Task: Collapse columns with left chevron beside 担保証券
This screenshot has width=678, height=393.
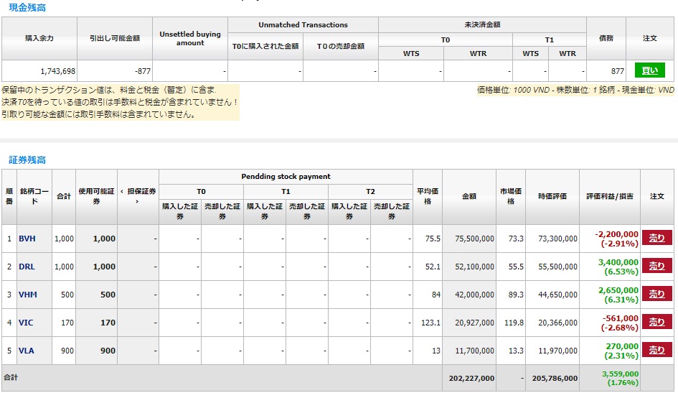Action: [x=122, y=191]
